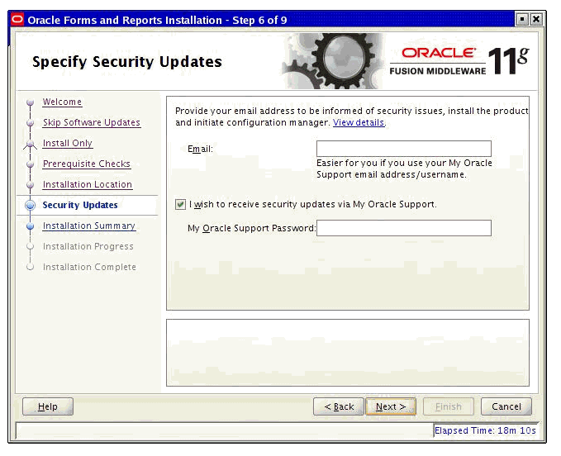Click the window maximize button
Screen dimensions: 561x456
pyautogui.click(x=522, y=19)
